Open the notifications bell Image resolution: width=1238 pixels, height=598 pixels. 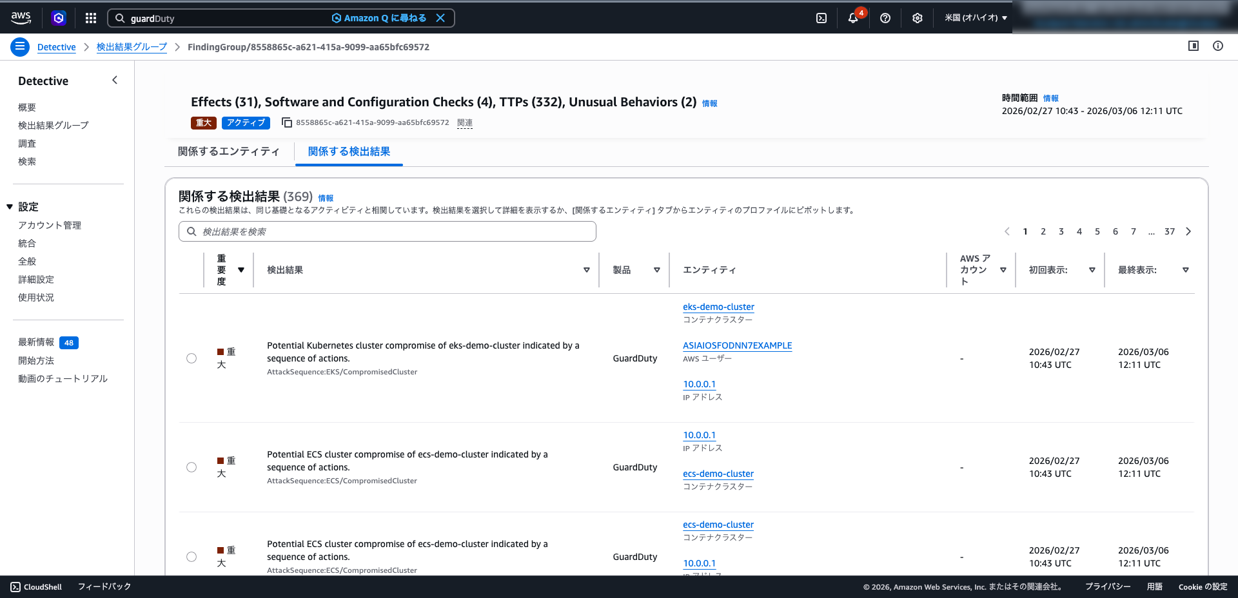(x=853, y=18)
